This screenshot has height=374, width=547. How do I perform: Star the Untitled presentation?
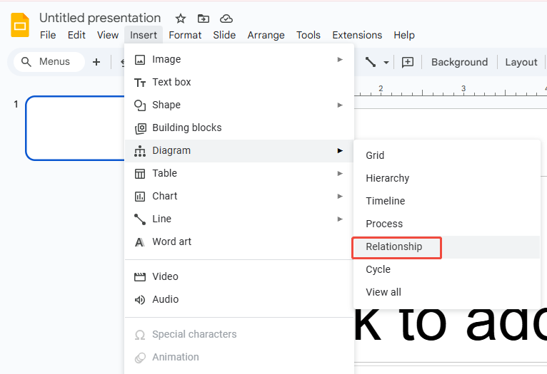click(181, 19)
